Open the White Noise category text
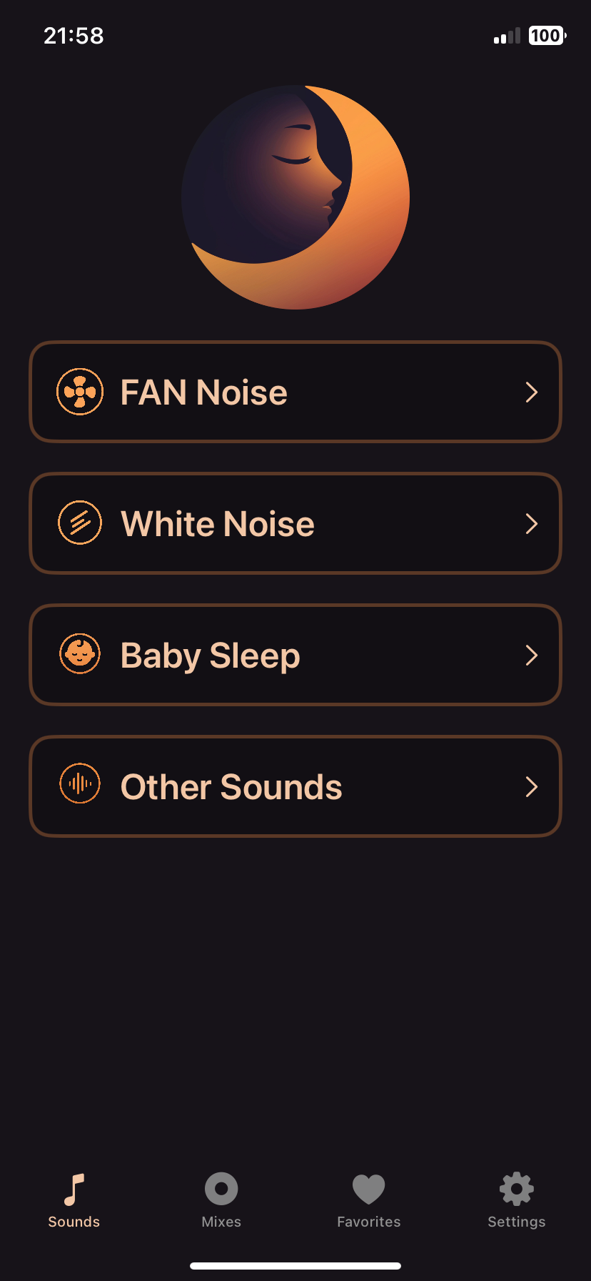This screenshot has width=591, height=1281. point(218,524)
